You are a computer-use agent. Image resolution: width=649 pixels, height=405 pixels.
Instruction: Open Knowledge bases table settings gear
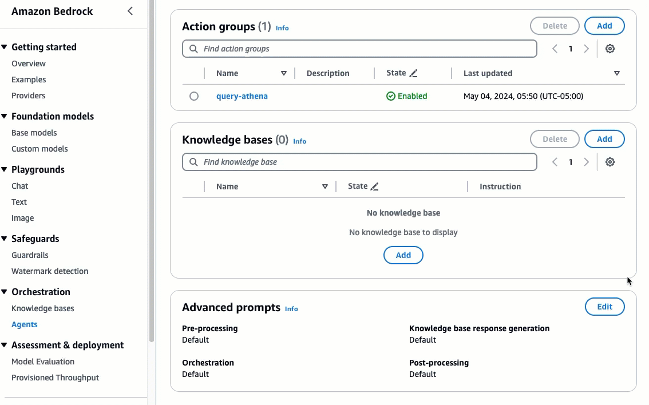pyautogui.click(x=610, y=162)
